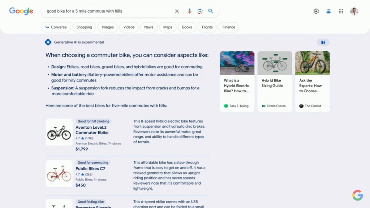Click 'Generative AI is experimental' label

[79, 42]
